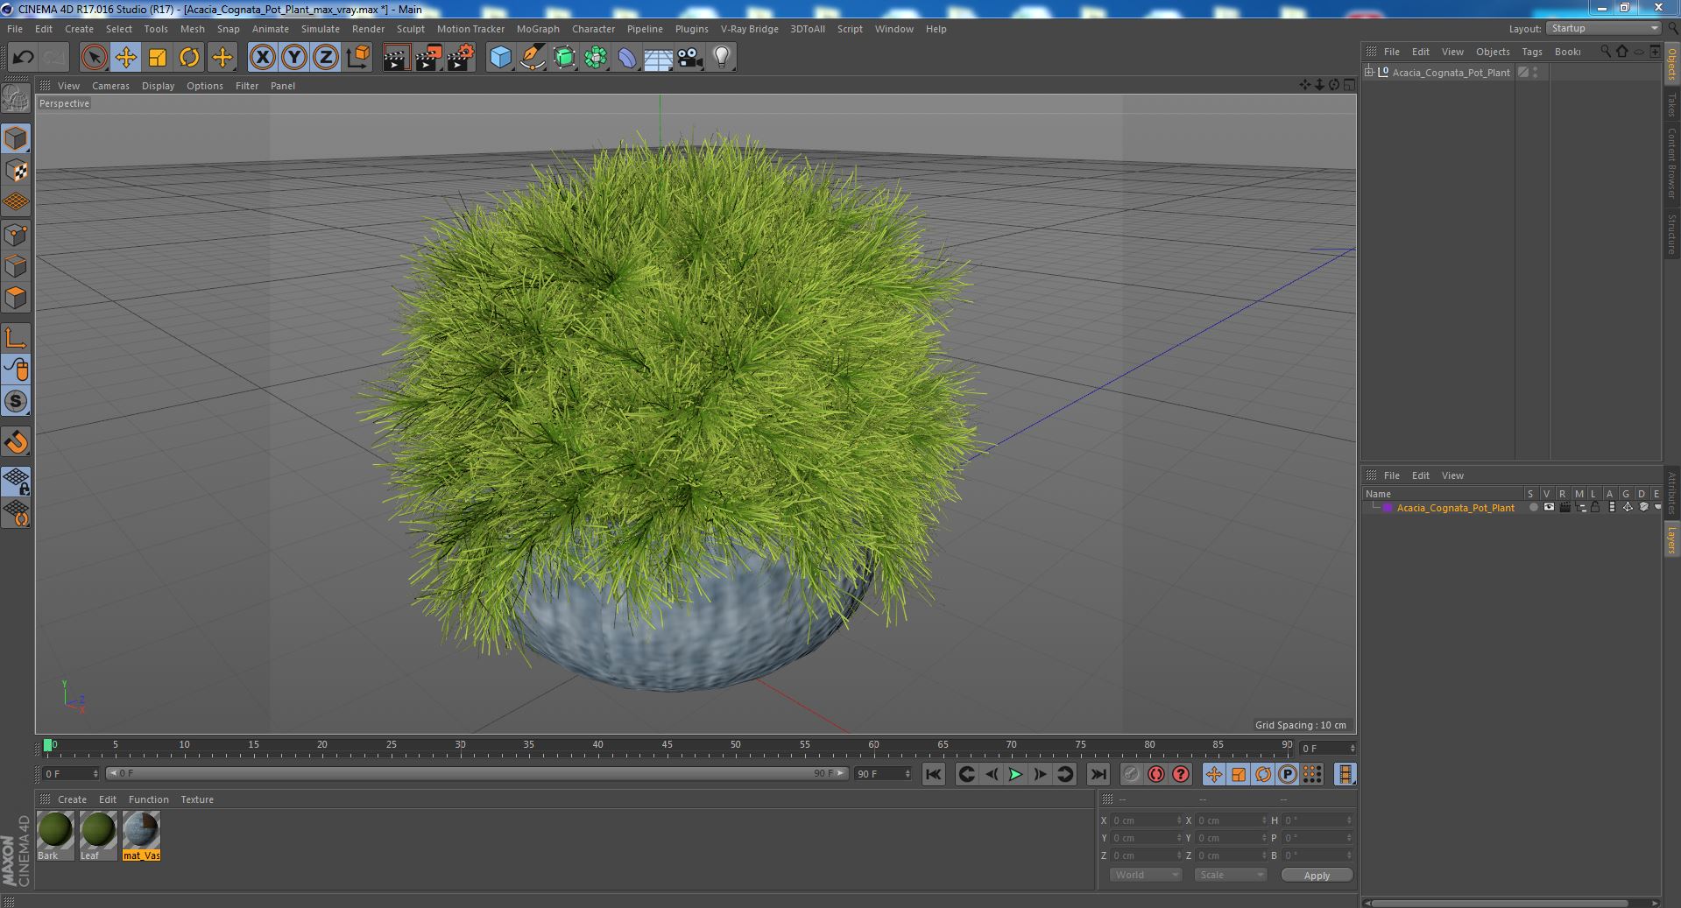Select the Leaf material swatch
Viewport: 1681px width, 908px height.
(97, 830)
